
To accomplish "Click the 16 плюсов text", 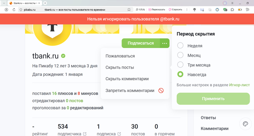I will pyautogui.click(x=63, y=93).
